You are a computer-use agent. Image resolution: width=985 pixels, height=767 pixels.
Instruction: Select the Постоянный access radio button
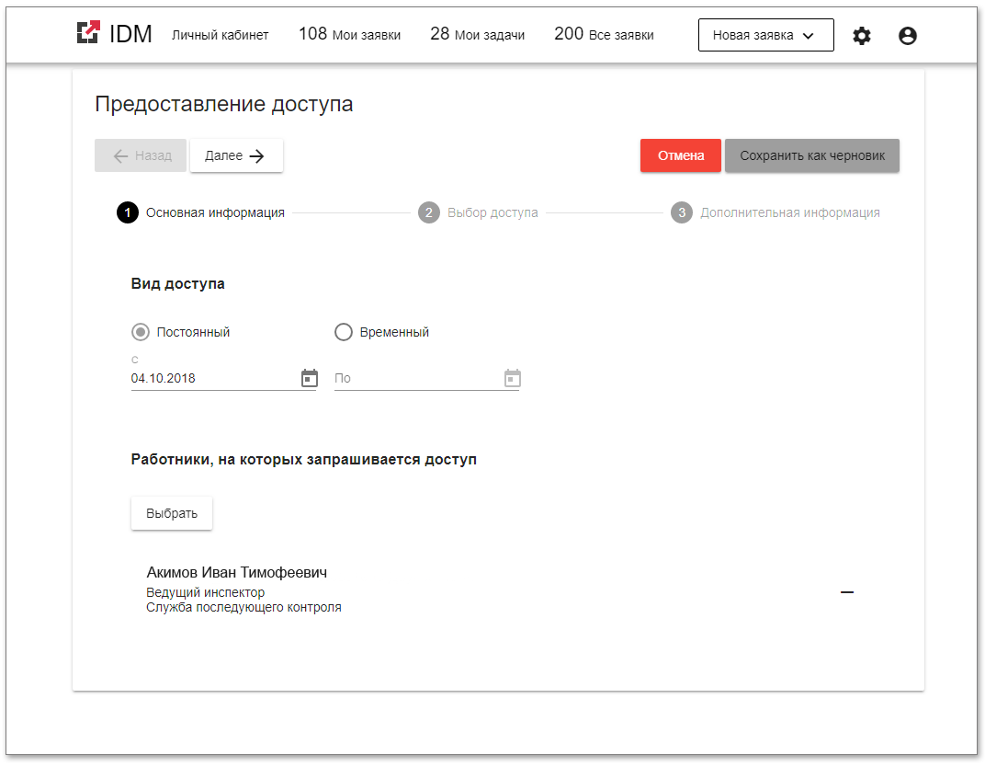coord(141,332)
